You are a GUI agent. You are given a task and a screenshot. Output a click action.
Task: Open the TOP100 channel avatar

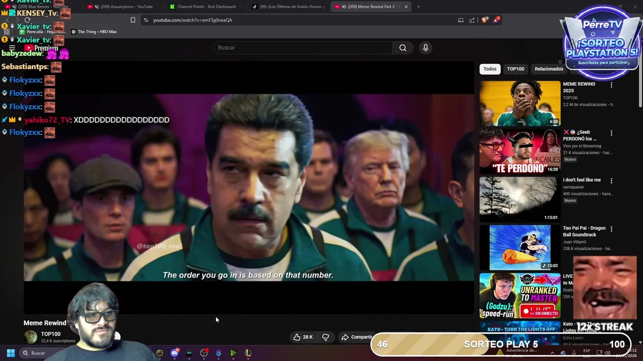31,337
